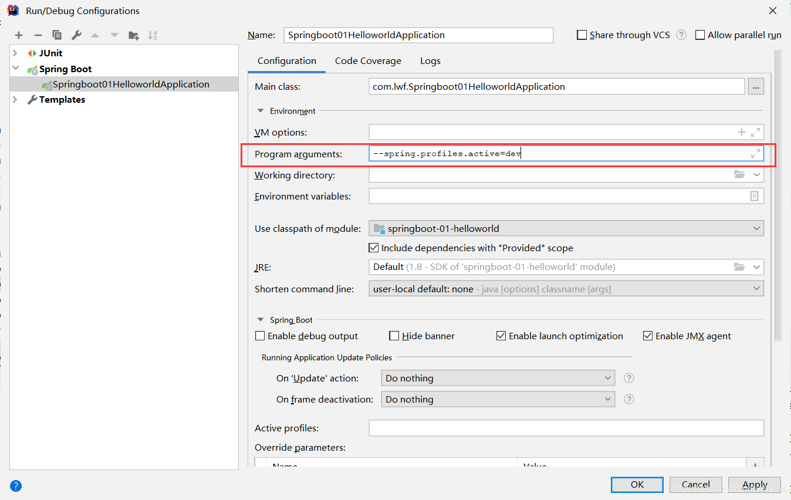Open the Working directory dropdown arrow
The width and height of the screenshot is (791, 500).
tap(756, 175)
